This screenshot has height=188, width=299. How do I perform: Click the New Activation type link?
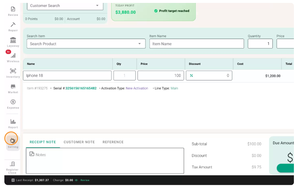pos(137,88)
